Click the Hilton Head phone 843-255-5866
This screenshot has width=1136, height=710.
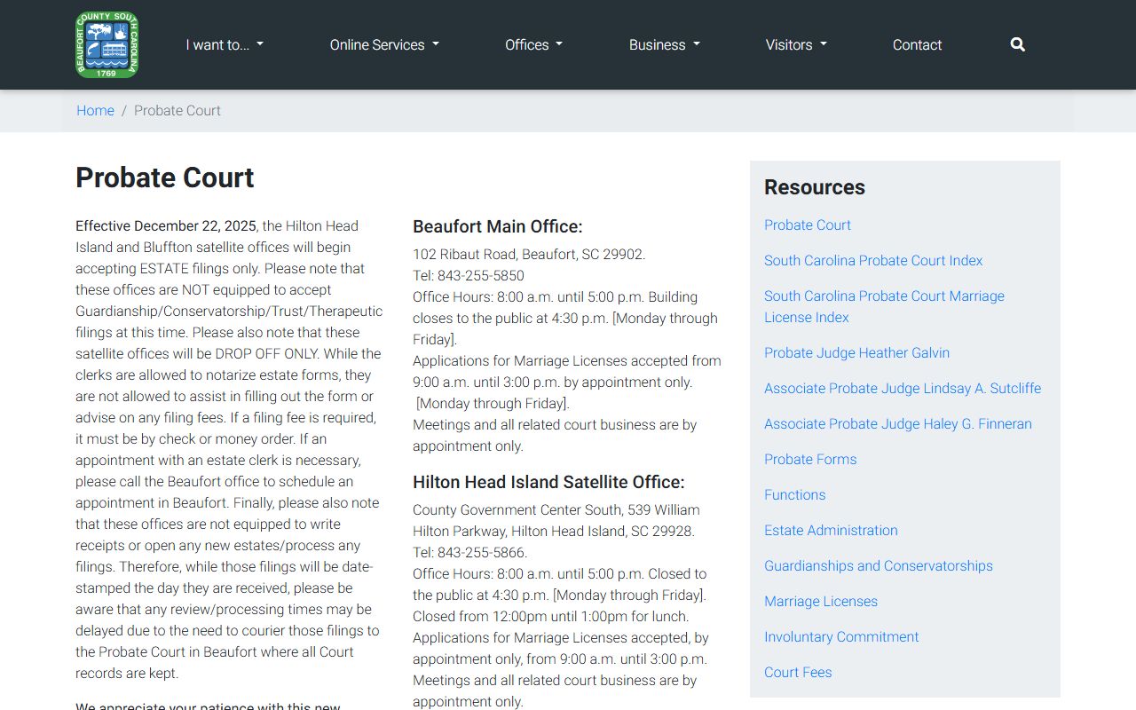482,552
